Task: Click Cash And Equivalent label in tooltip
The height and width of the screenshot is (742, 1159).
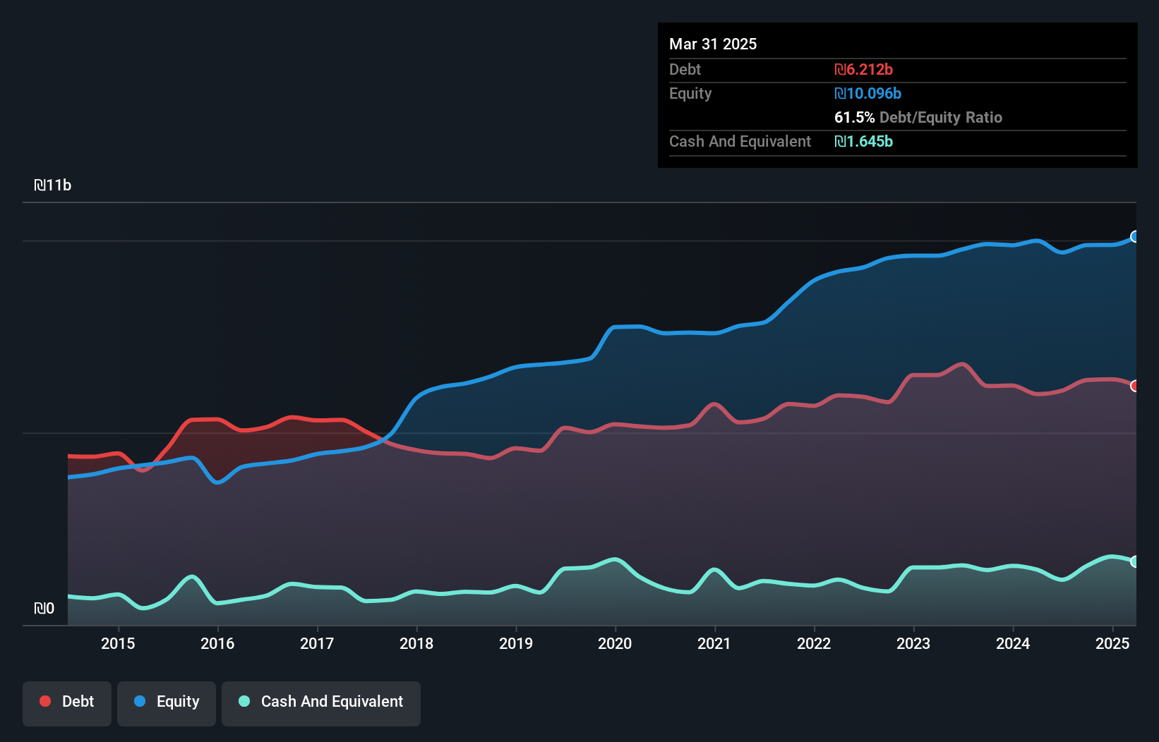Action: pyautogui.click(x=740, y=141)
